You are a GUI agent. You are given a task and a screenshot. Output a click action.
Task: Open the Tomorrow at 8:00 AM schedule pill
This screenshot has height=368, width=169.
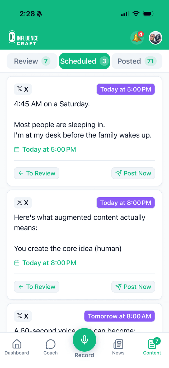[x=119, y=316]
